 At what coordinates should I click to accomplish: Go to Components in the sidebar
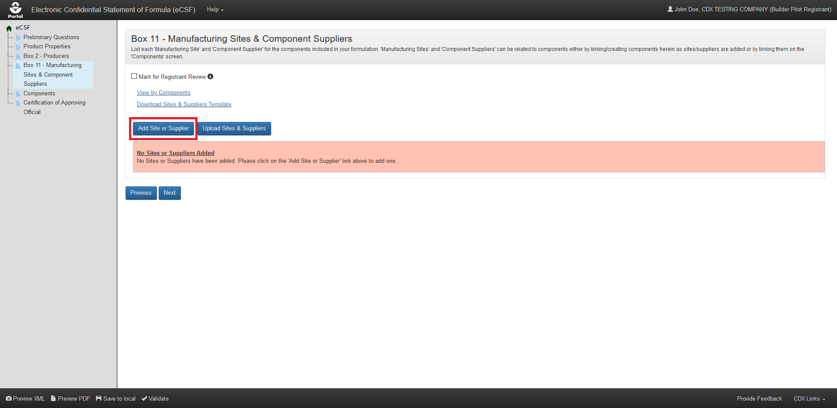(x=39, y=94)
